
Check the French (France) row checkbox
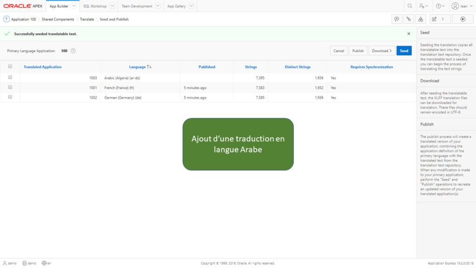tap(10, 87)
